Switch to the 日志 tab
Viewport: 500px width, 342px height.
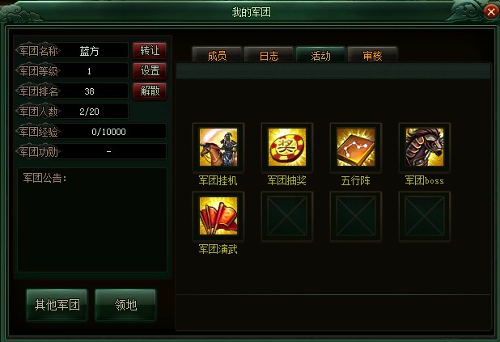[269, 55]
